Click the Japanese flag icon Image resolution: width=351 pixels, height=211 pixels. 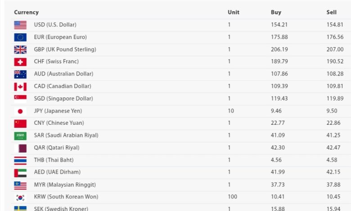20,111
